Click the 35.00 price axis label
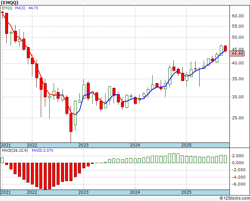Image resolution: width=250 pixels, height=201 pixels. (x=238, y=79)
